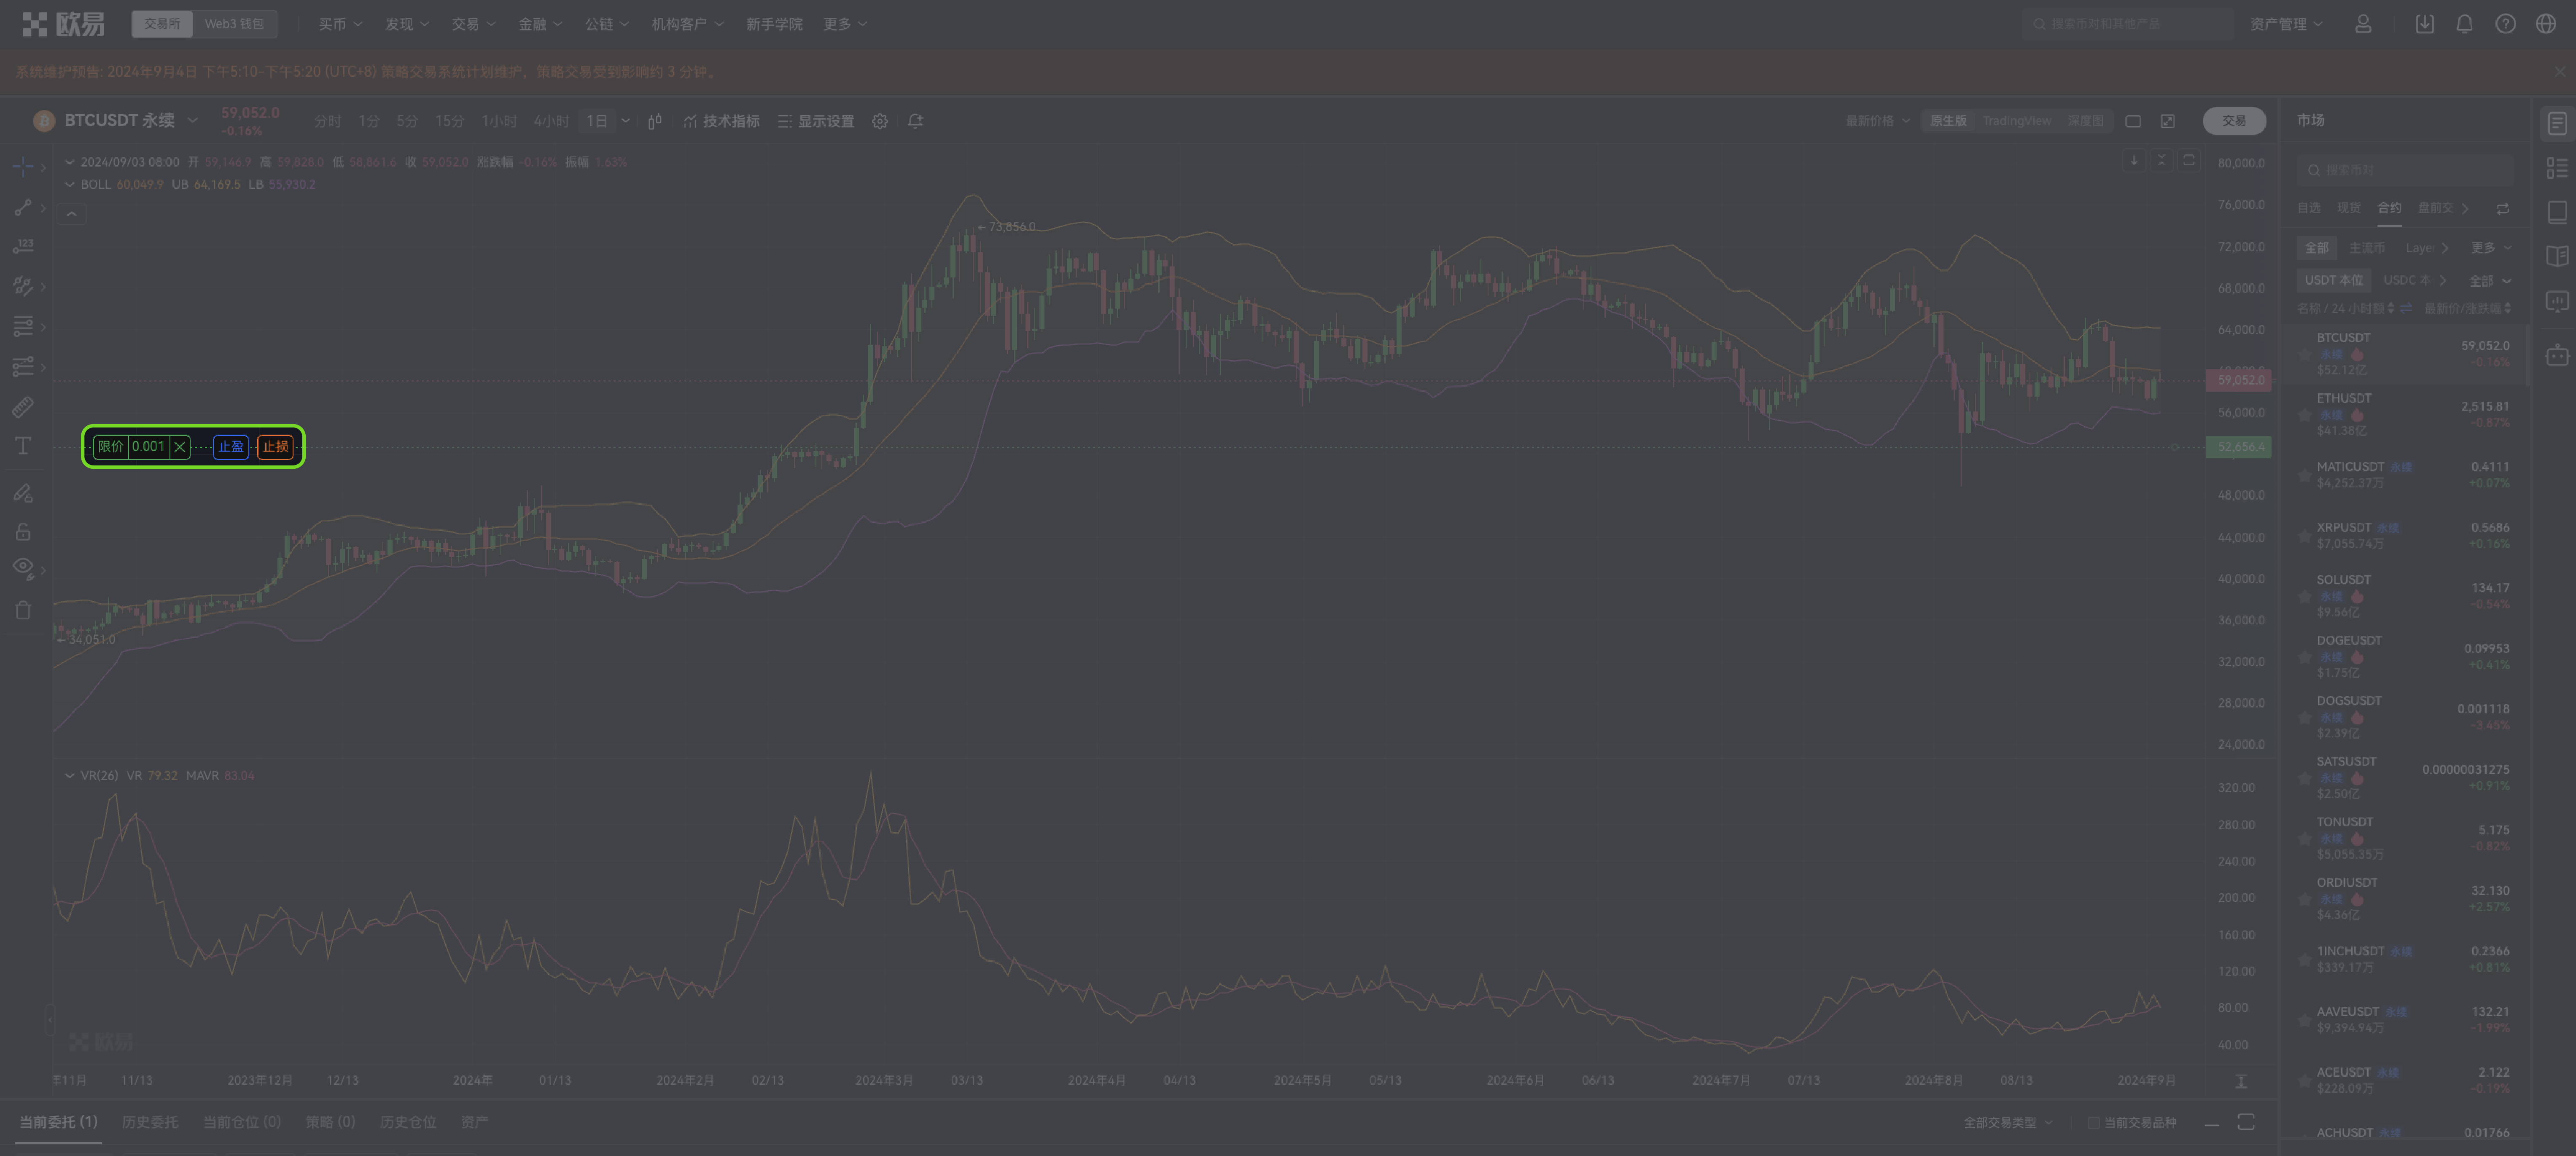The width and height of the screenshot is (2576, 1156).
Task: Select the 4小时 timeframe
Action: pos(551,121)
